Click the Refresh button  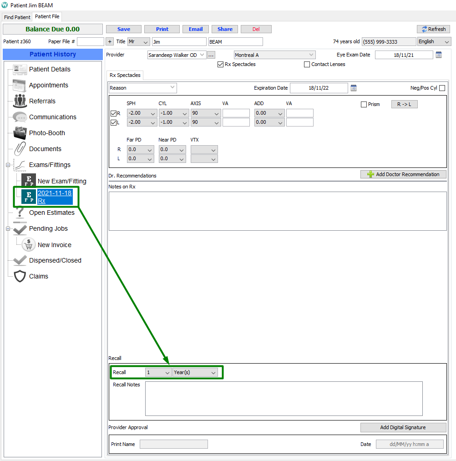tap(433, 29)
